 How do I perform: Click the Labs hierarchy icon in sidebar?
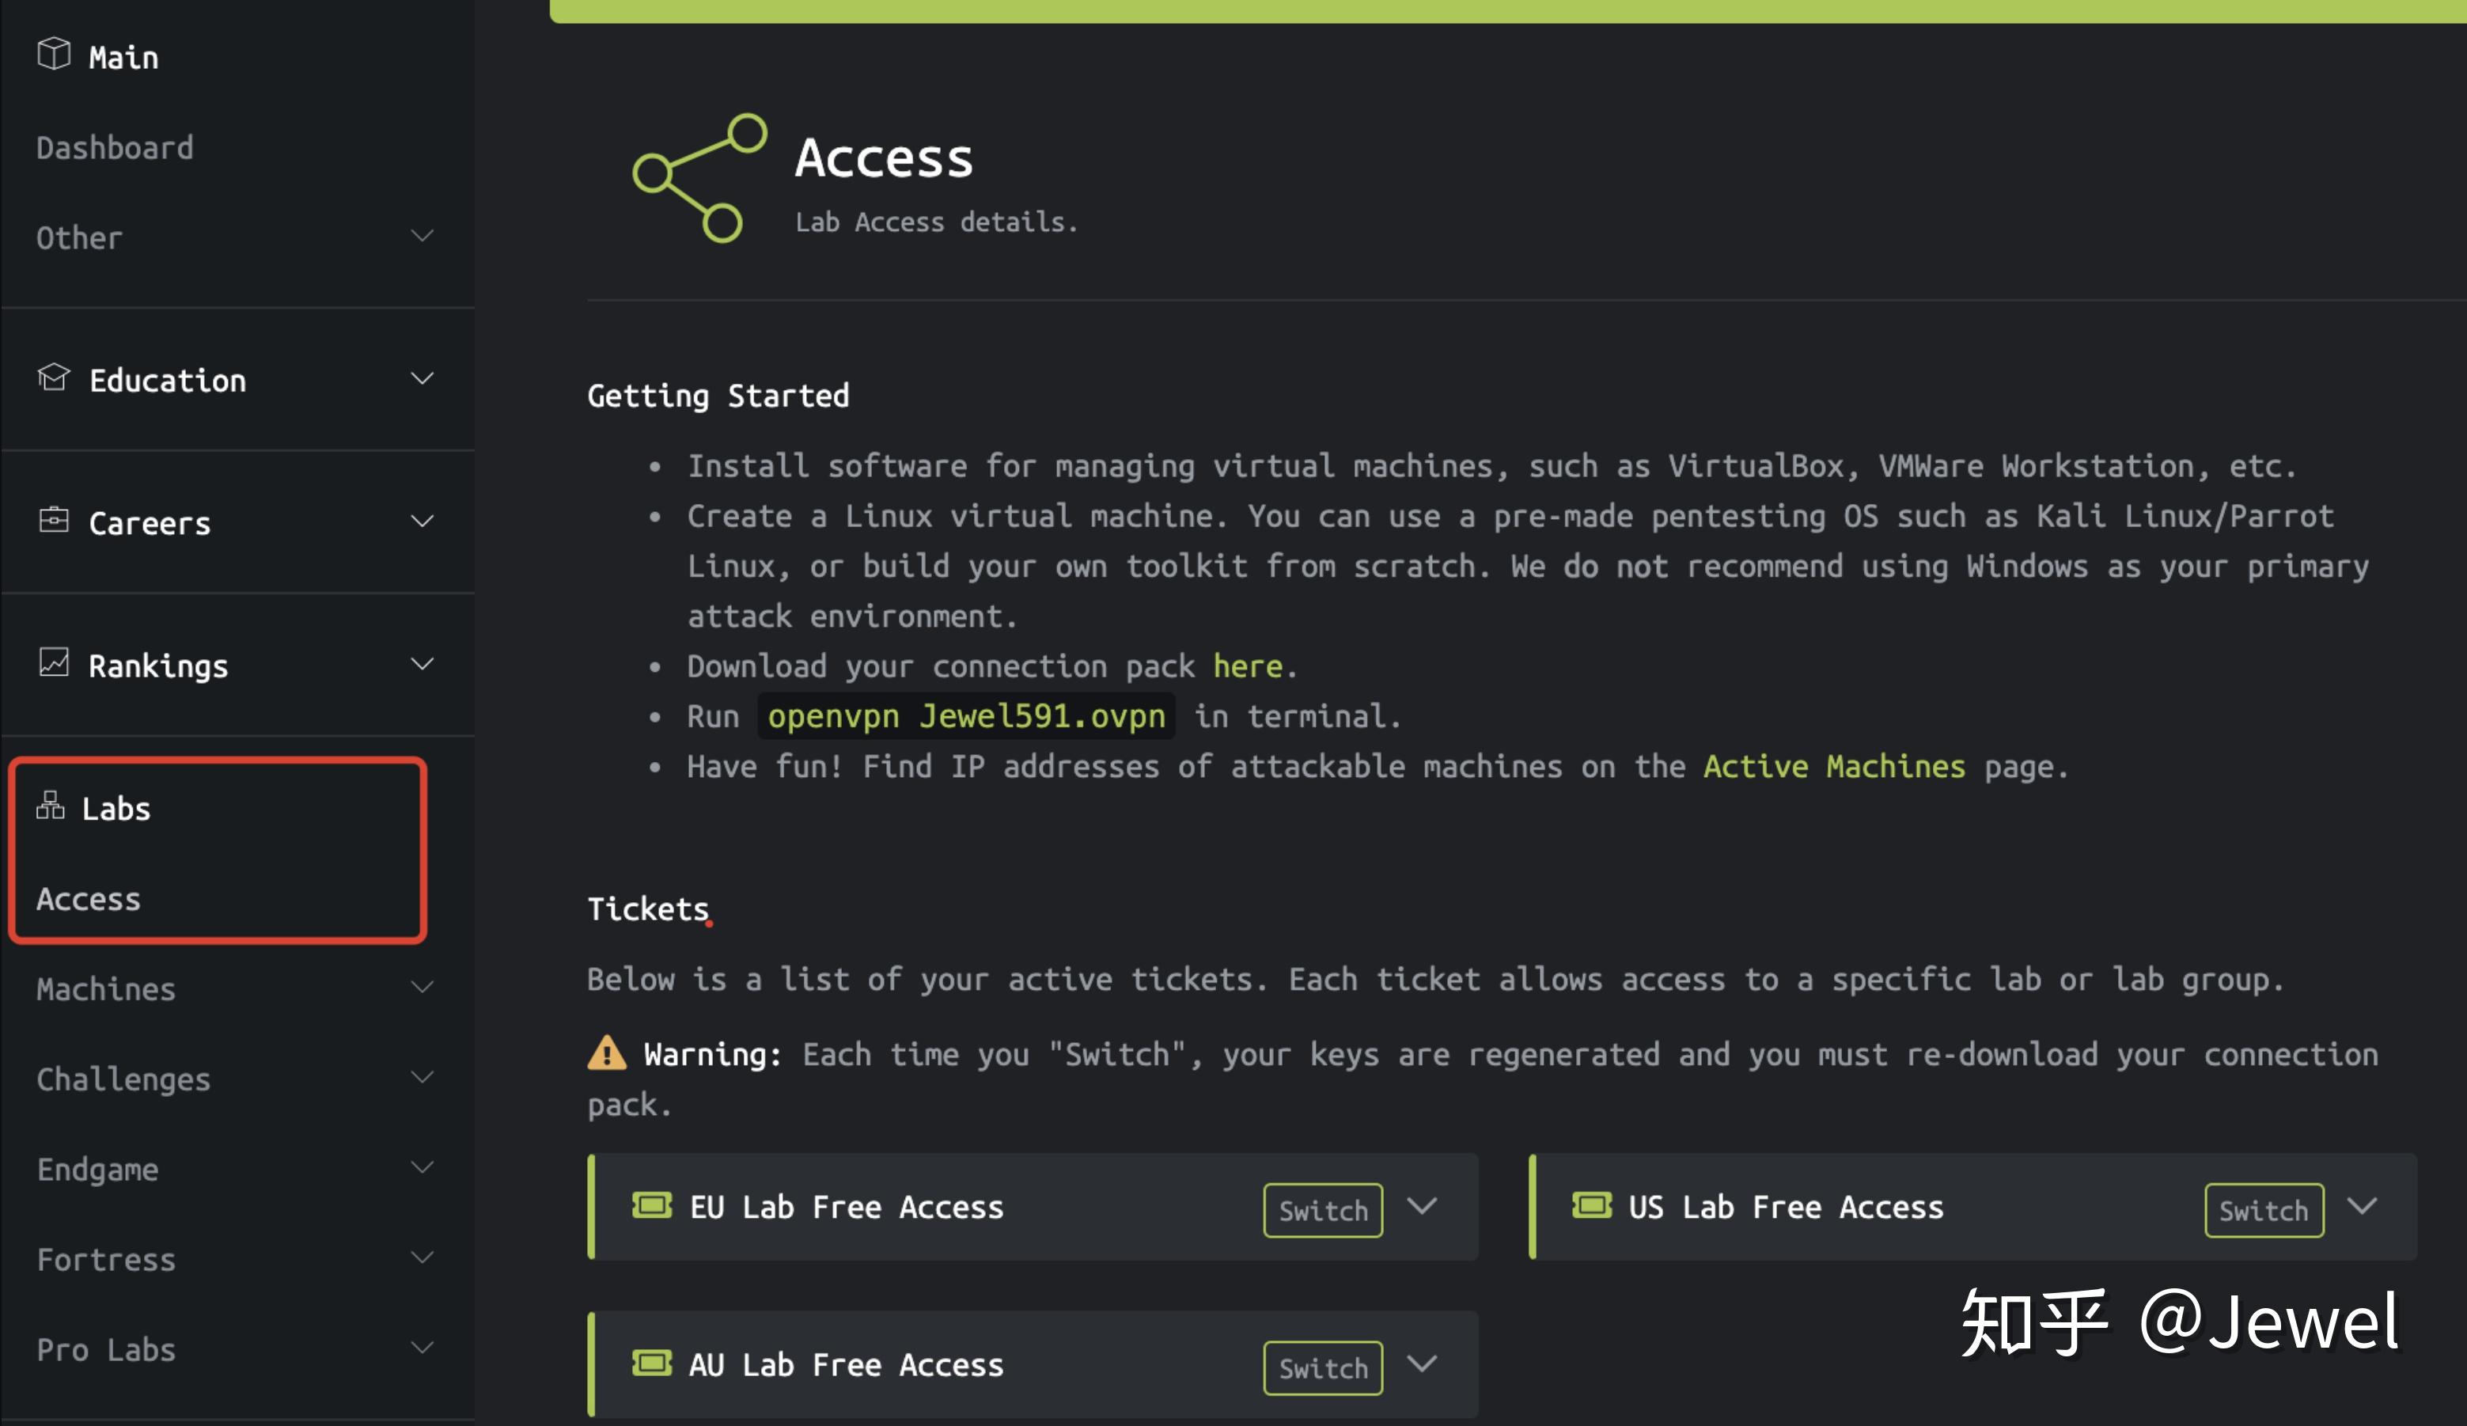[x=51, y=806]
